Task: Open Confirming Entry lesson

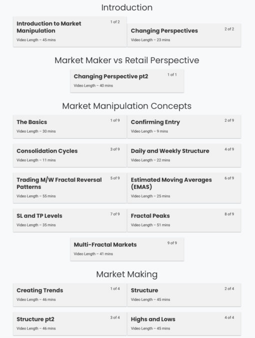Action: 184,127
